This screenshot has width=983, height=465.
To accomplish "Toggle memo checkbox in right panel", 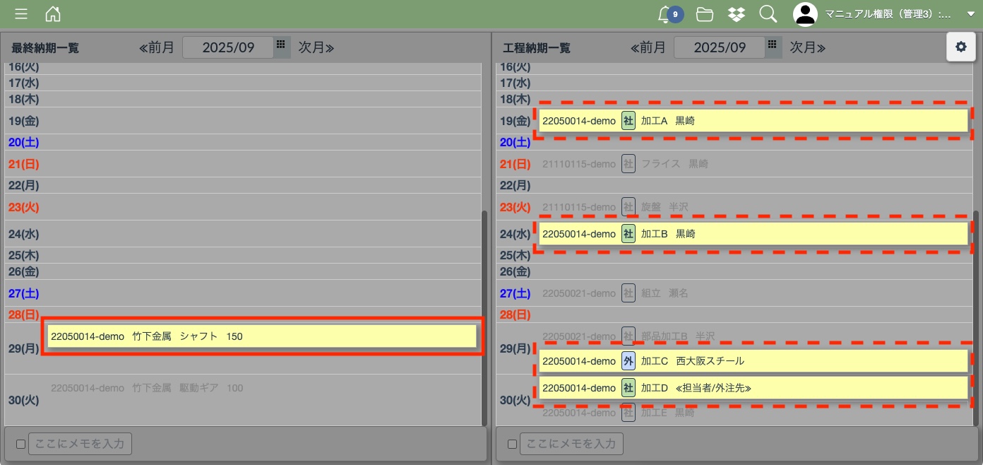I will pyautogui.click(x=512, y=445).
